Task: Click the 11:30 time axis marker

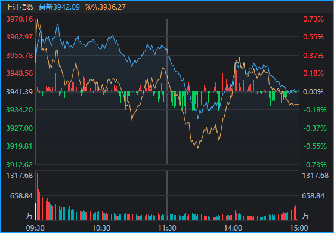Action: point(167,228)
